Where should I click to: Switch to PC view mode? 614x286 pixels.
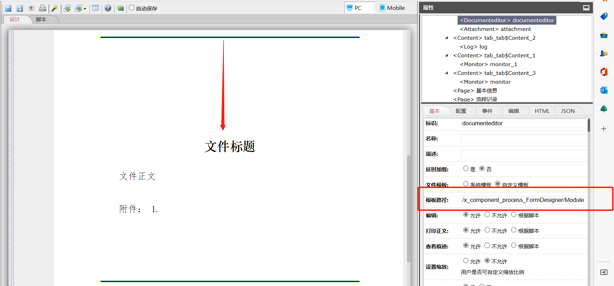360,8
